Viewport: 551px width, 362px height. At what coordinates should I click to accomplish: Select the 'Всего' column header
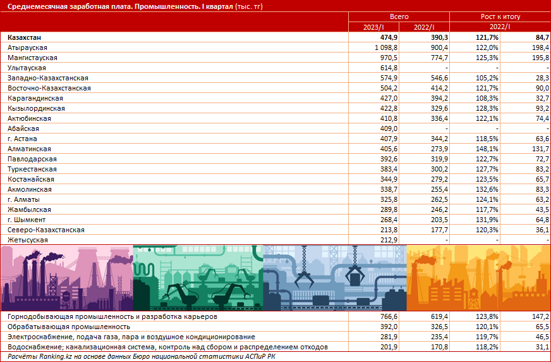click(399, 16)
